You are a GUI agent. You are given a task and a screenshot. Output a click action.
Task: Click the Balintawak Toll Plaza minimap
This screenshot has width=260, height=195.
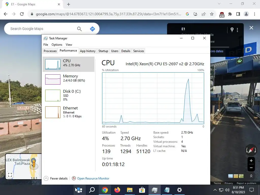pos(24,167)
